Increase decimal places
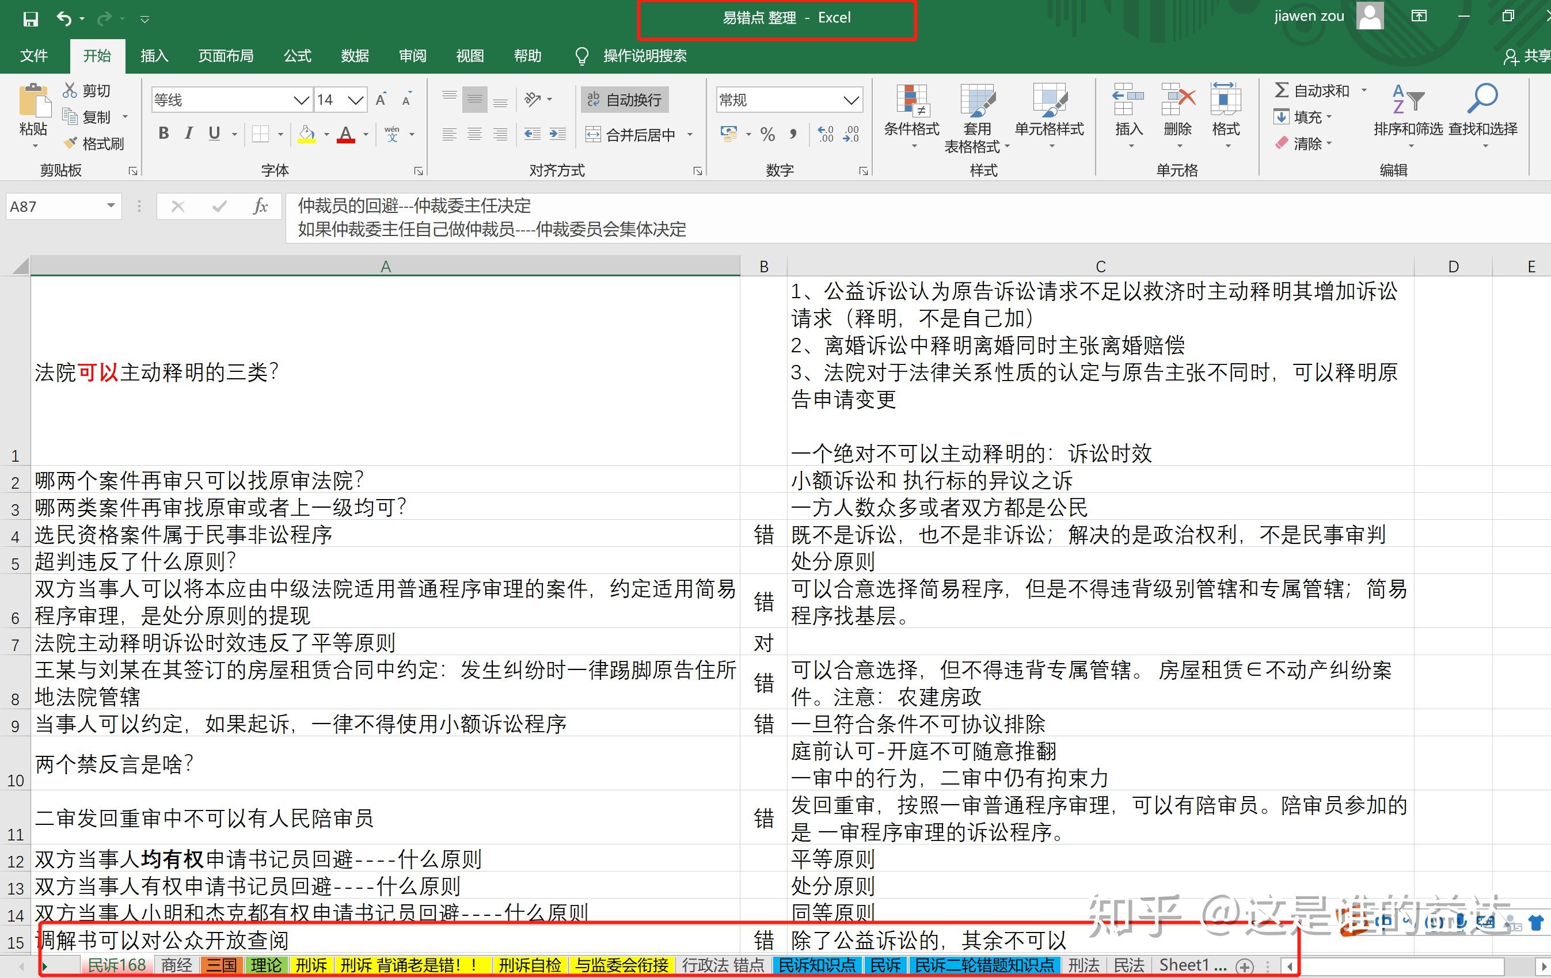Viewport: 1551px width, 978px height. click(x=826, y=134)
